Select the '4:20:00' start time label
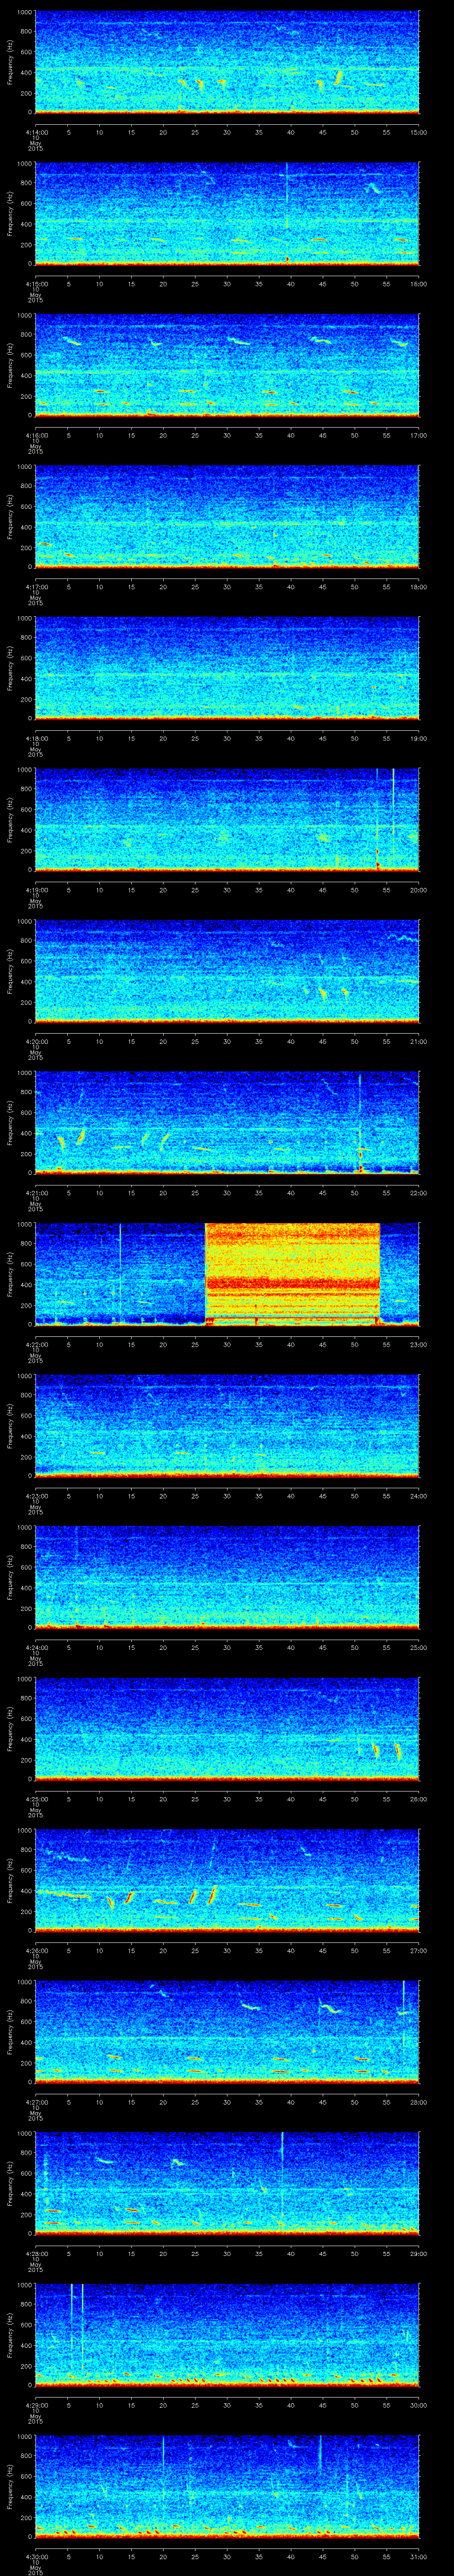454x2576 pixels. coord(36,1042)
